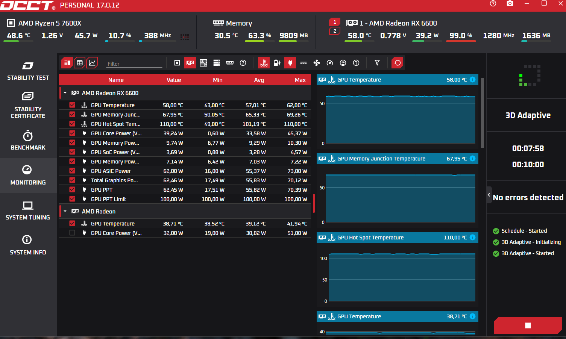The height and width of the screenshot is (339, 566).
Task: Sort by the Max column header
Action: click(300, 80)
